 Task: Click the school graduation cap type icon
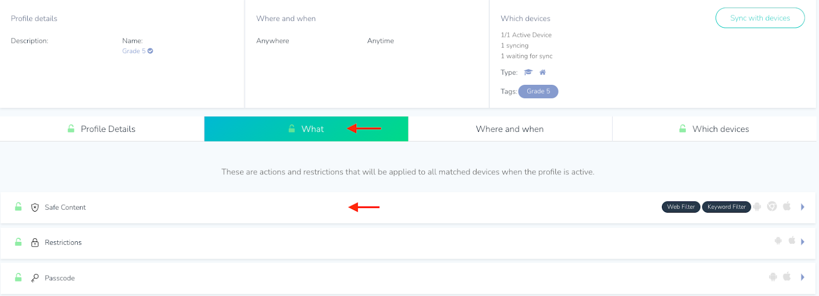(x=528, y=72)
